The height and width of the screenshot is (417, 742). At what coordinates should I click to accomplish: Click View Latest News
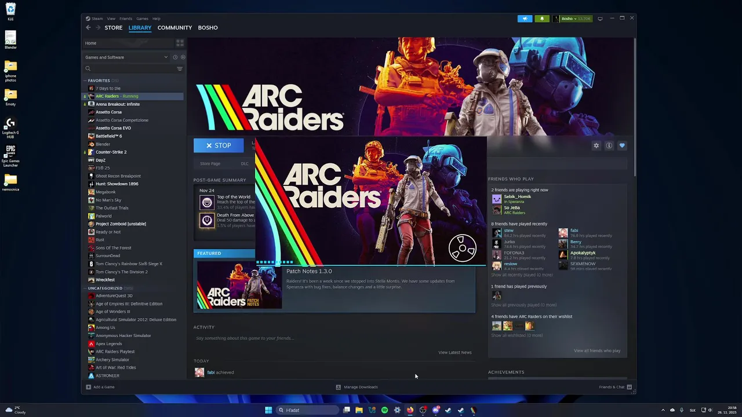[455, 352]
